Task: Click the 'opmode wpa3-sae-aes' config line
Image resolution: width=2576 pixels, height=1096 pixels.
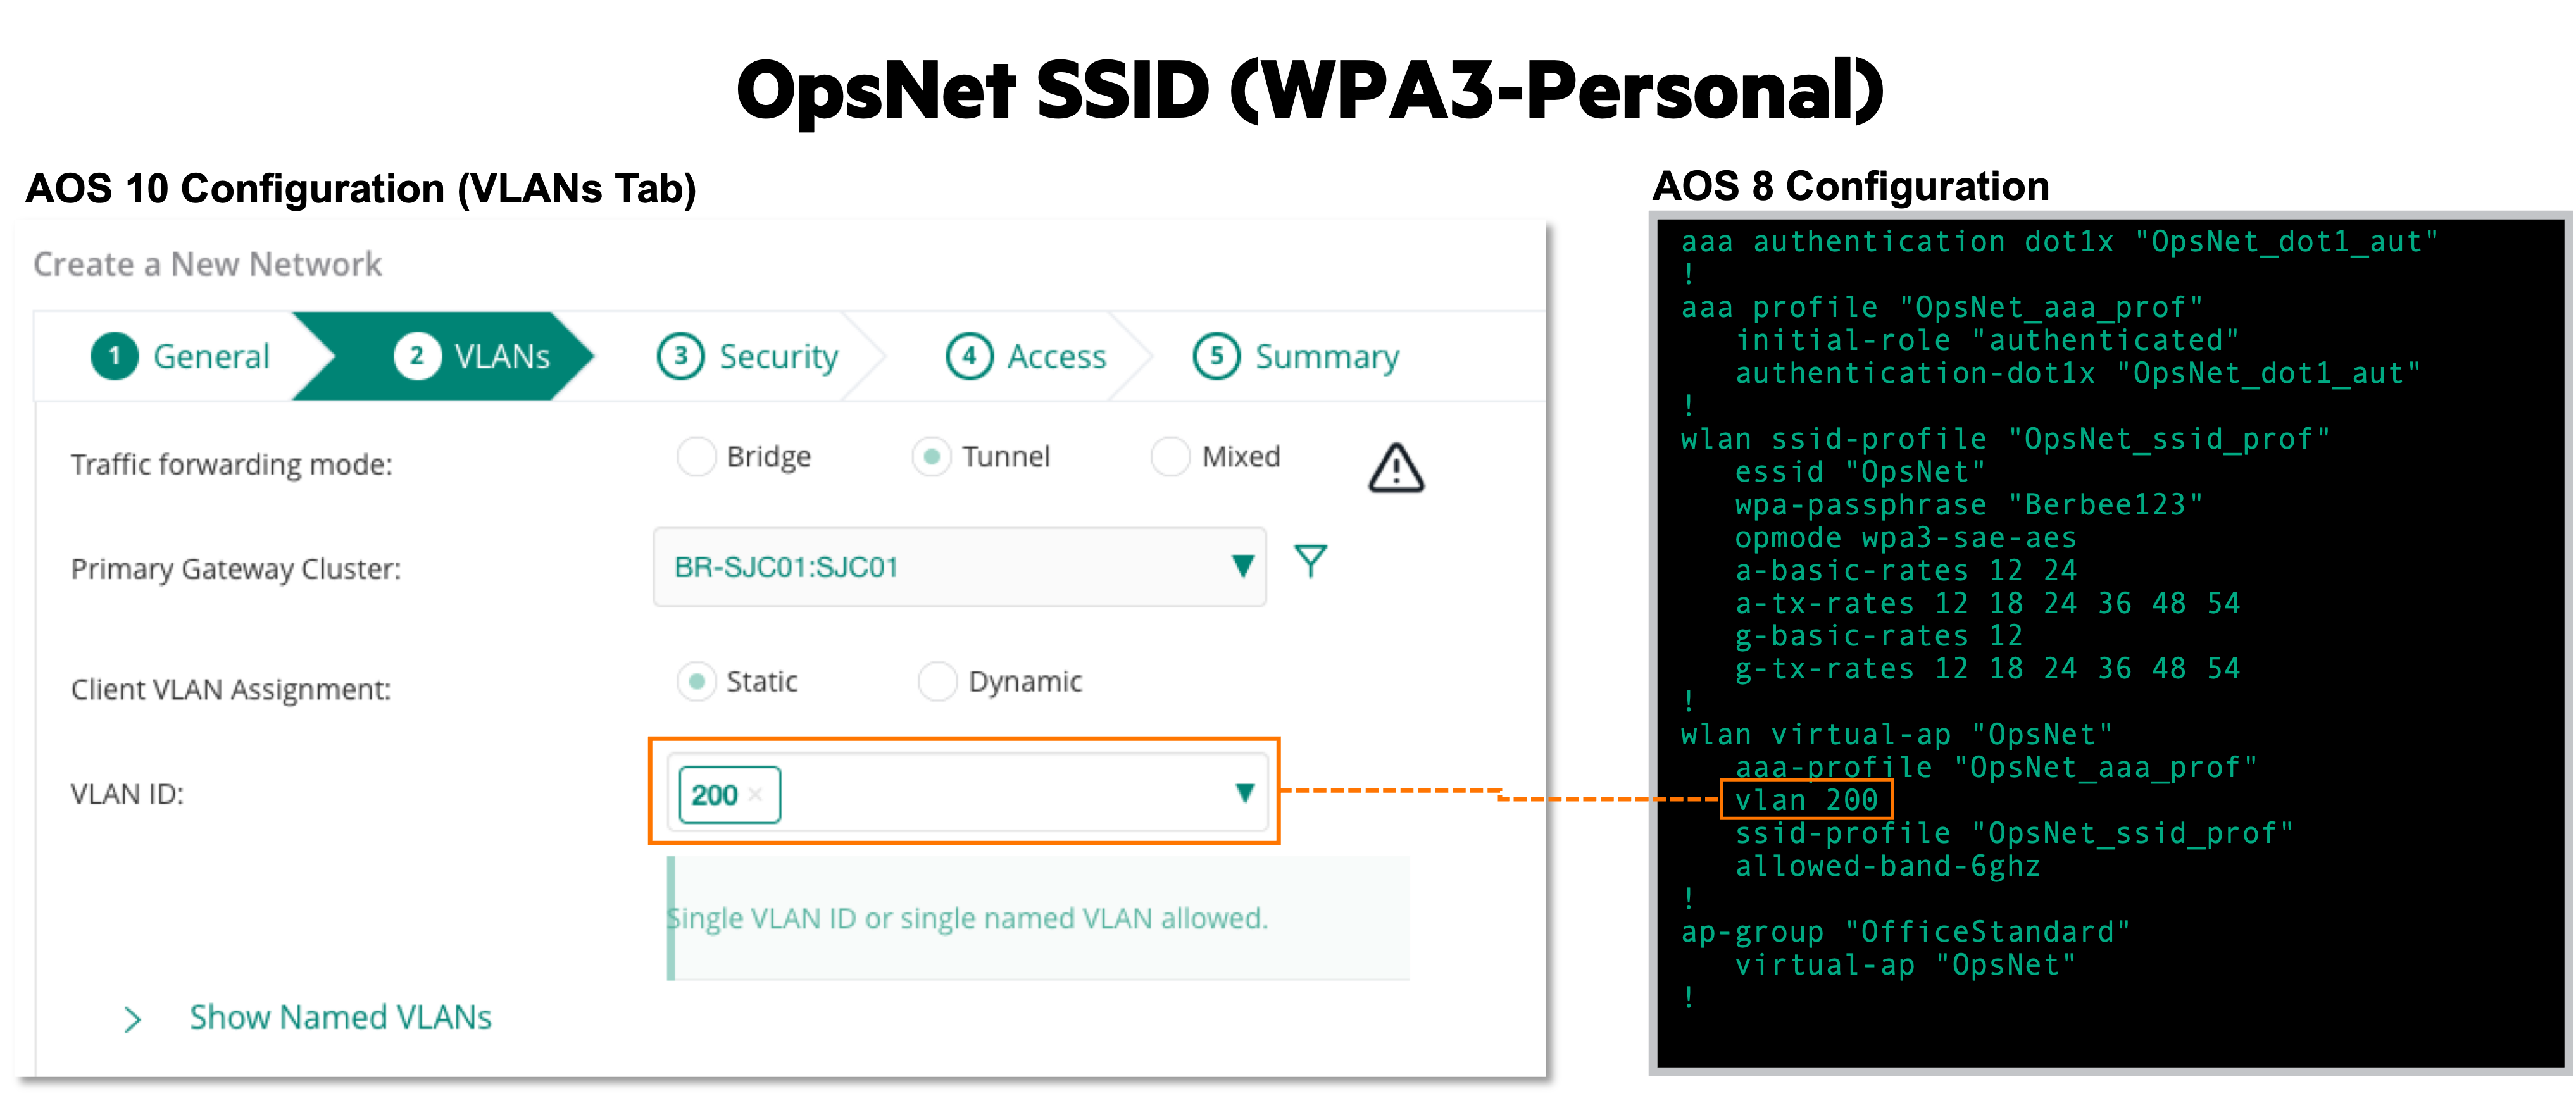Action: [x=1905, y=538]
